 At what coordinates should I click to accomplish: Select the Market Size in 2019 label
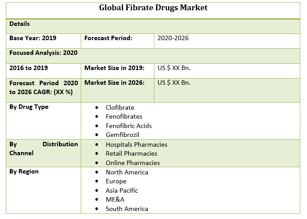click(114, 68)
